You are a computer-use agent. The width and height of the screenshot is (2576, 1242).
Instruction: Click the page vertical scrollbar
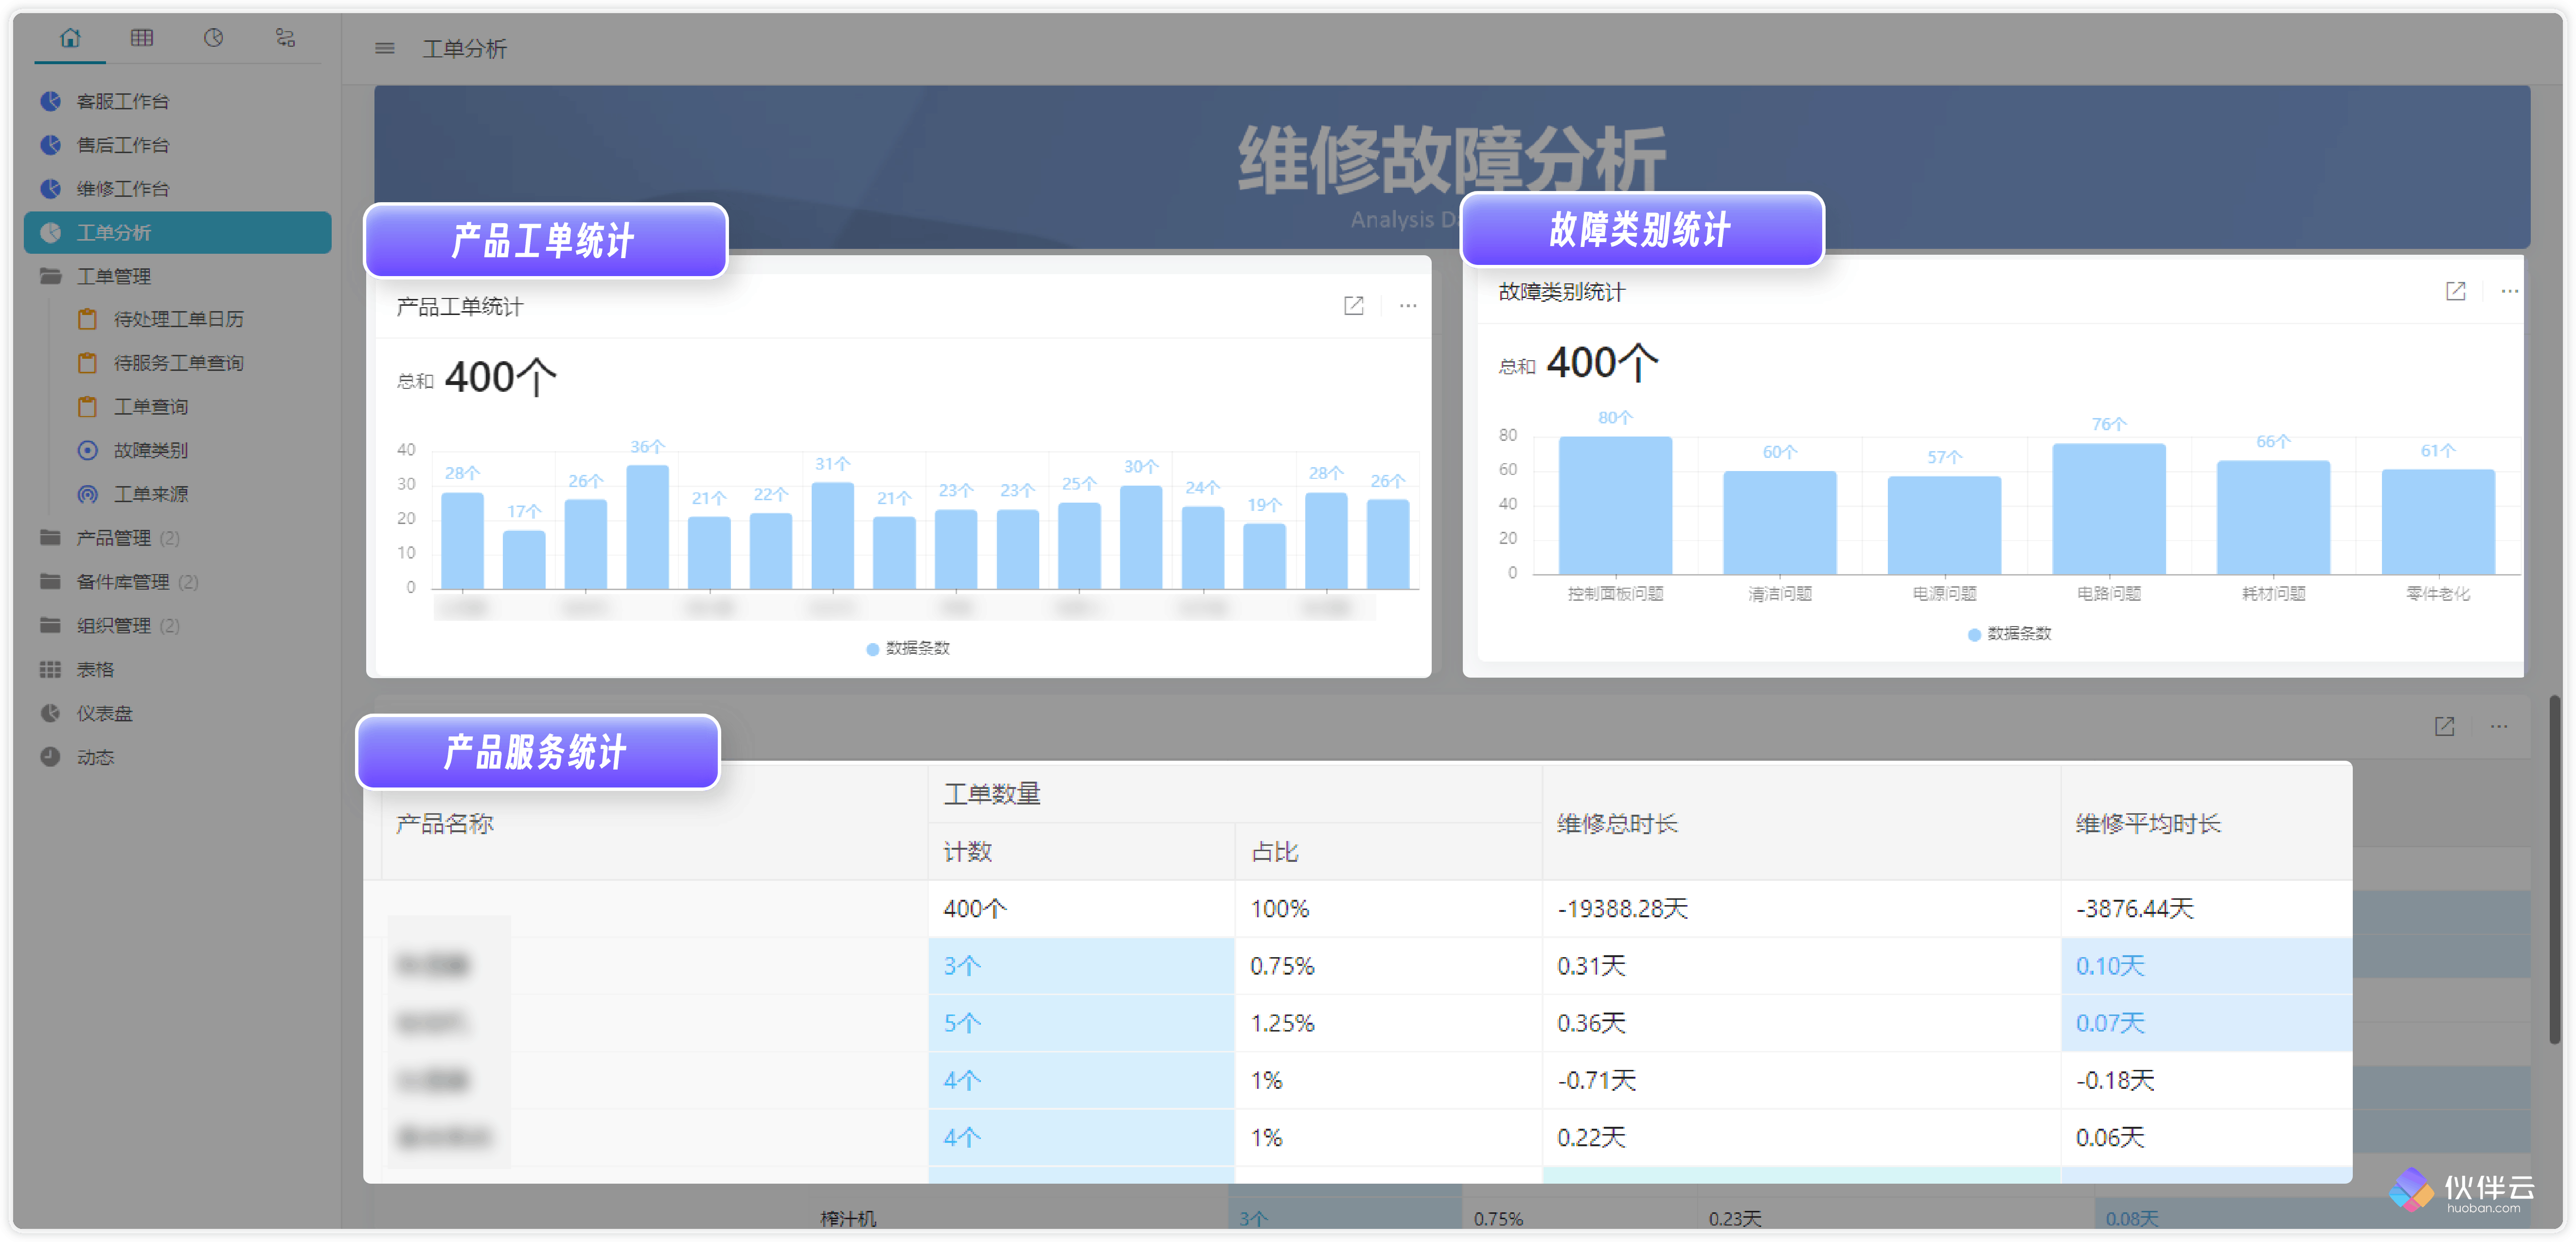tap(2555, 869)
